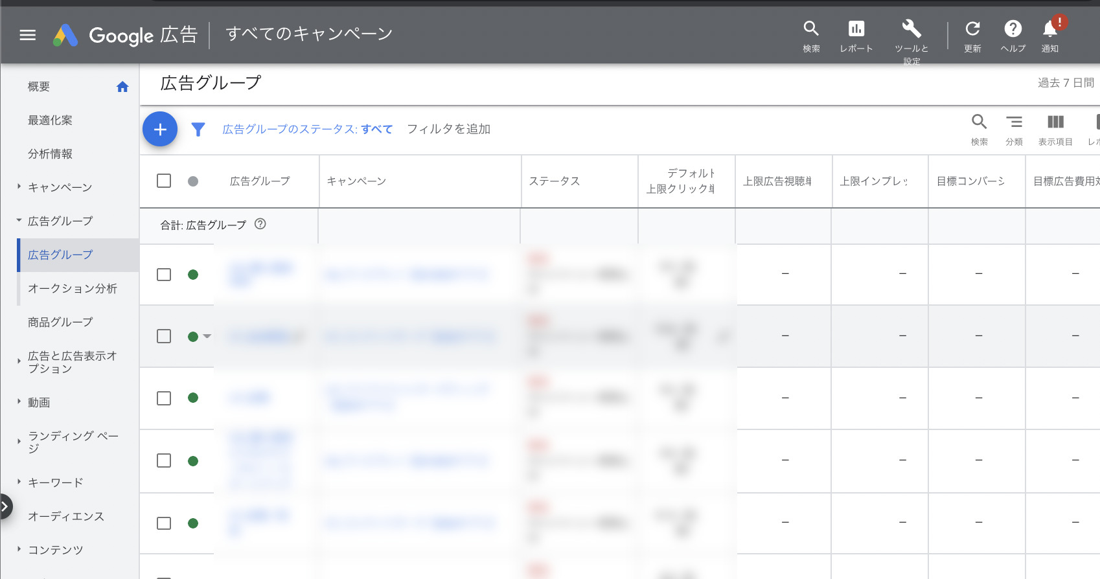Click the blue plus add button
The width and height of the screenshot is (1100, 579).
coord(160,130)
